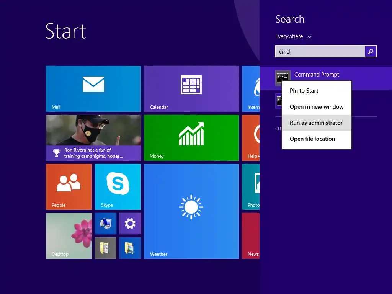Open the People tile
The image size is (392, 294).
pyautogui.click(x=69, y=187)
